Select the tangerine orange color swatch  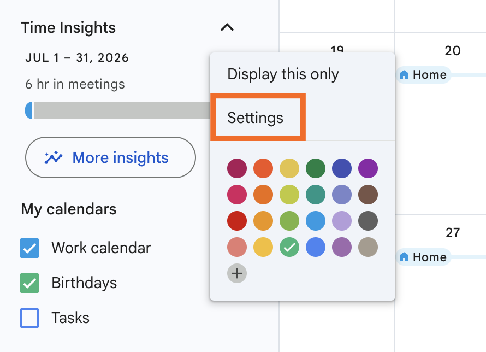[x=263, y=195]
